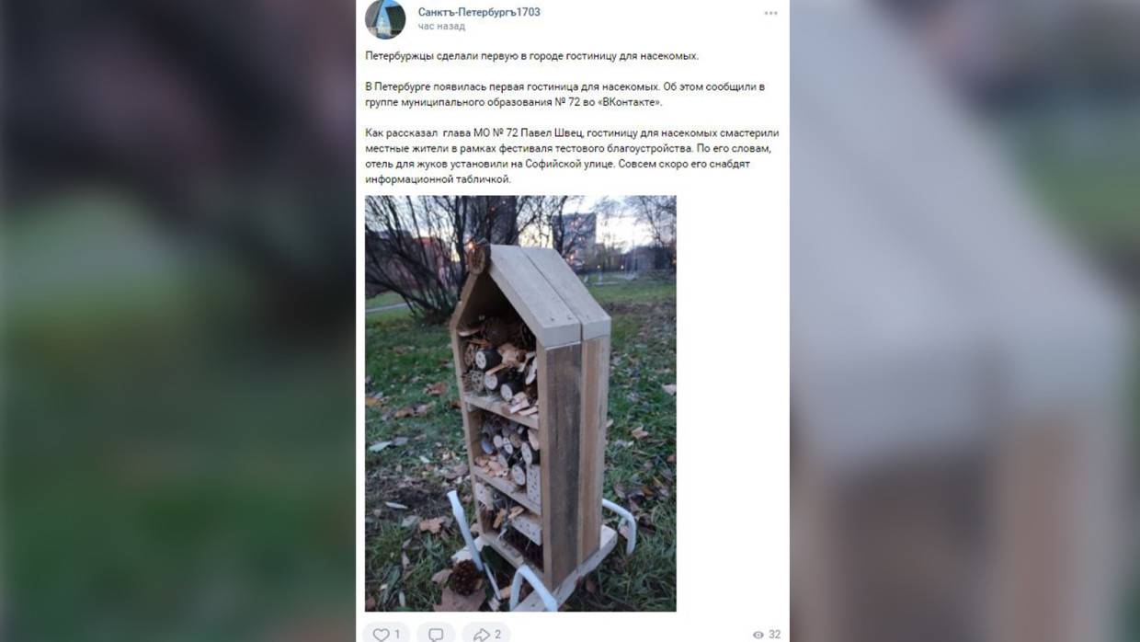This screenshot has height=642, width=1140.
Task: Share the post using the arrow icon
Action: (481, 635)
